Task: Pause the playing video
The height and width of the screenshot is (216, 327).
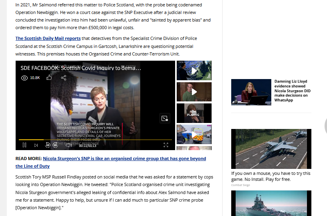Action: pyautogui.click(x=24, y=145)
